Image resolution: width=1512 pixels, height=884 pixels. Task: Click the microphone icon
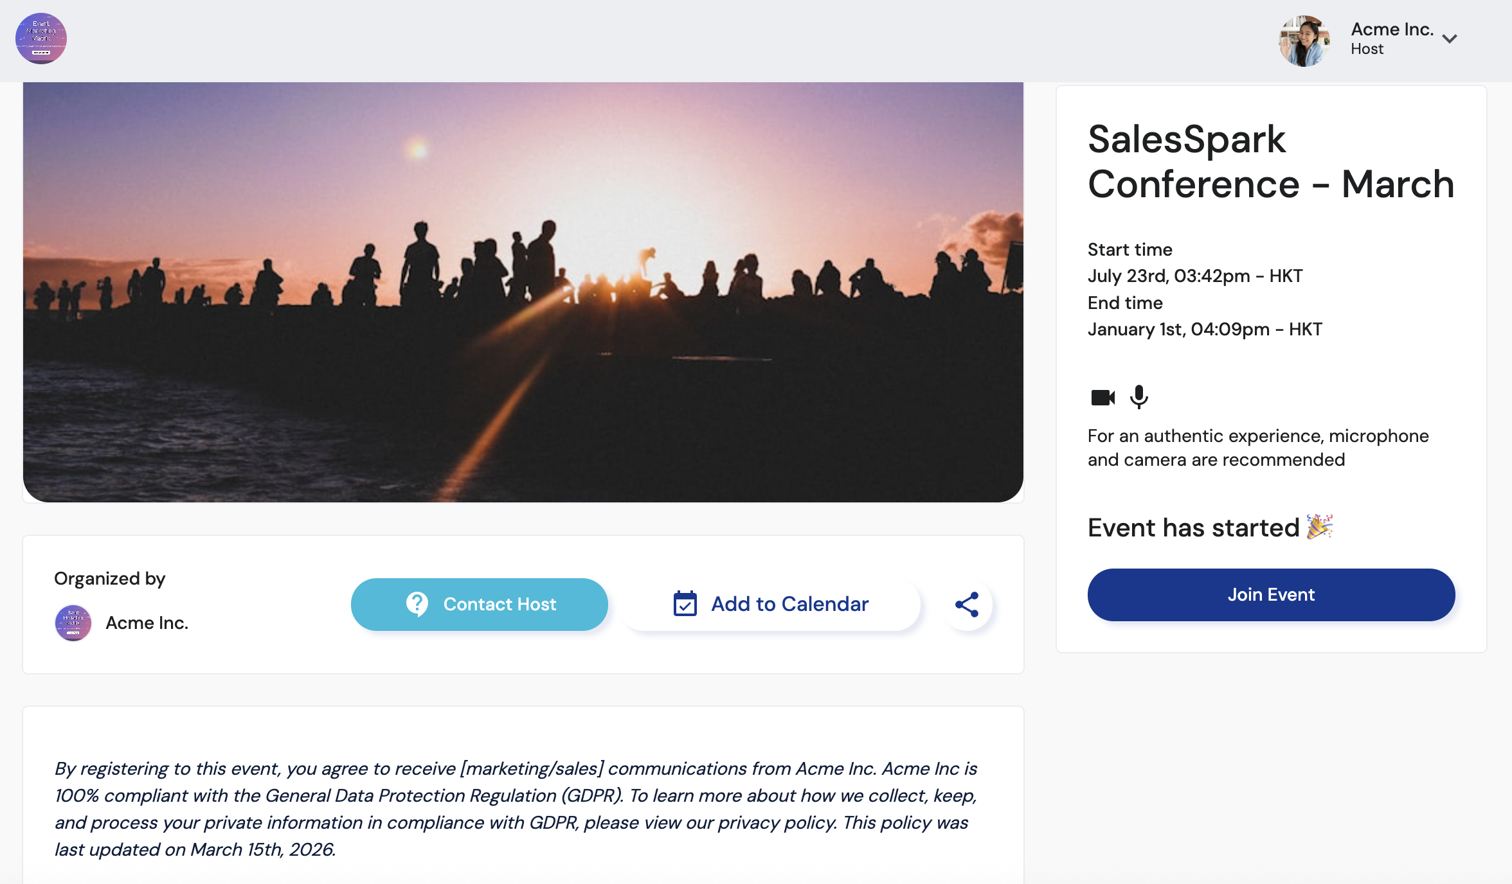(1139, 397)
